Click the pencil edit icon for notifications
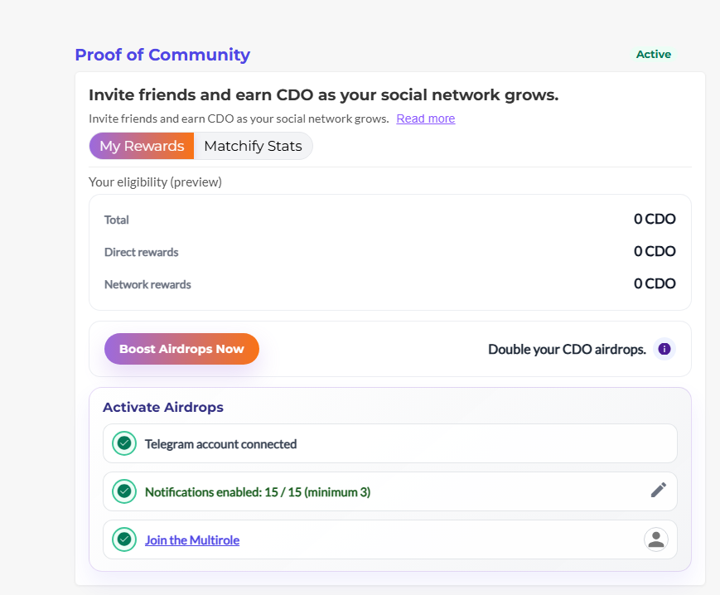 658,491
